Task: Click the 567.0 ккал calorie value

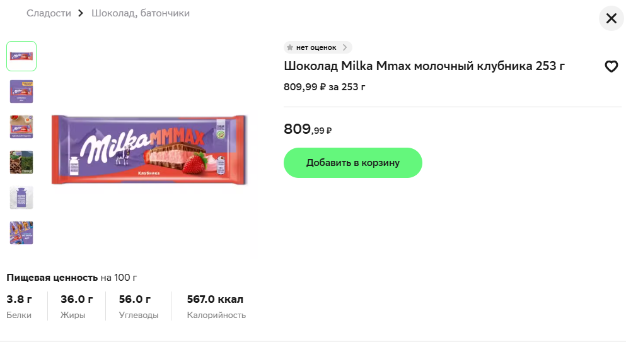Action: (x=215, y=299)
